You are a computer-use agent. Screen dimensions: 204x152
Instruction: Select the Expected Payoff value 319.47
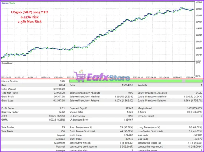point(130,108)
